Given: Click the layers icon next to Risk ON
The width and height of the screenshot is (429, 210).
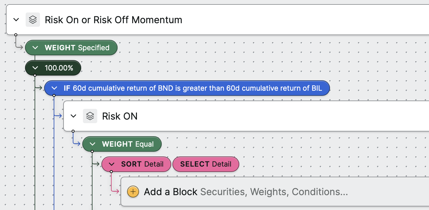Looking at the screenshot, I should click(90, 116).
